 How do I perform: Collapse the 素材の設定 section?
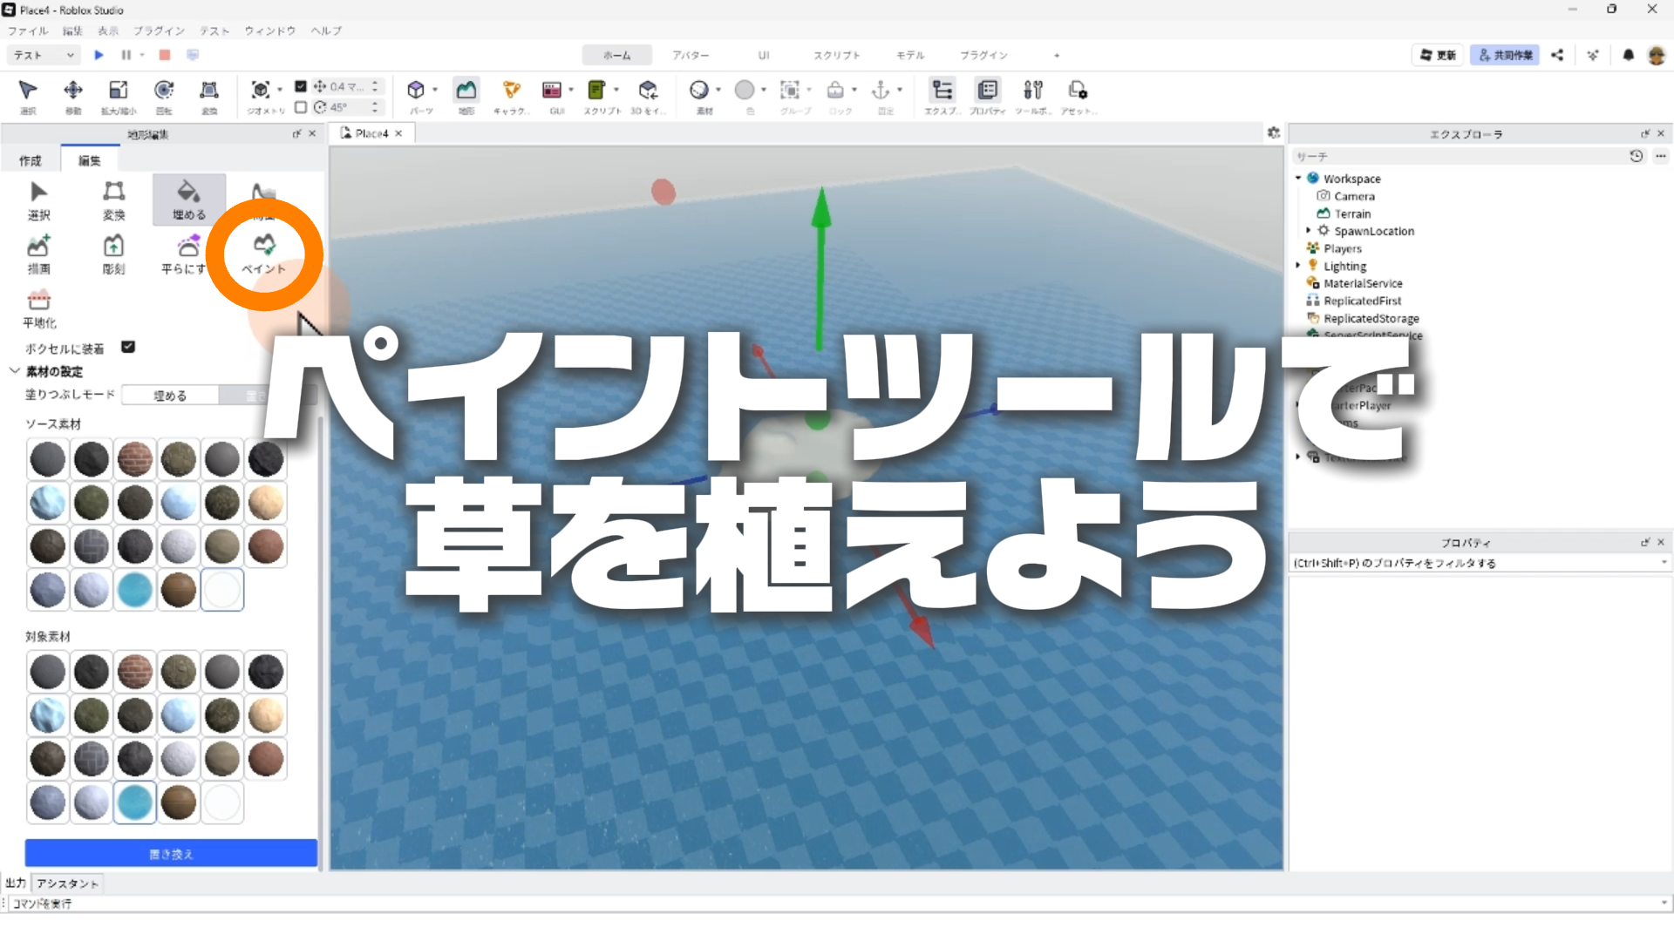(x=15, y=371)
